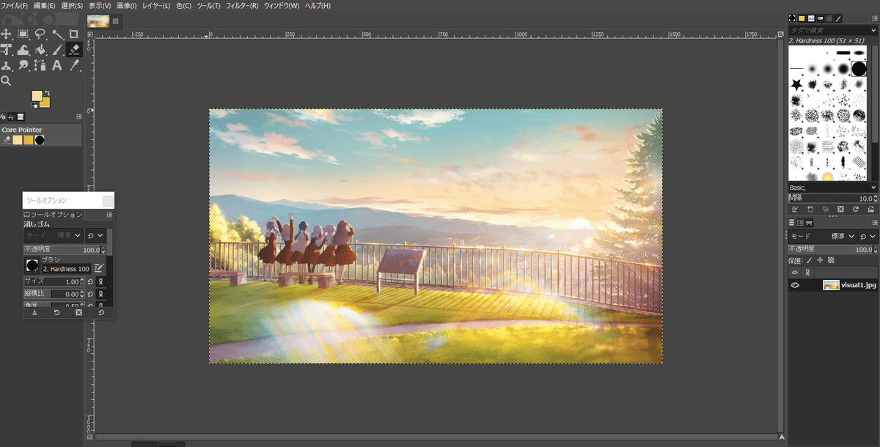Screen dimensions: 880x447
Task: Adjust the brush spacing slider
Action: click(x=832, y=199)
